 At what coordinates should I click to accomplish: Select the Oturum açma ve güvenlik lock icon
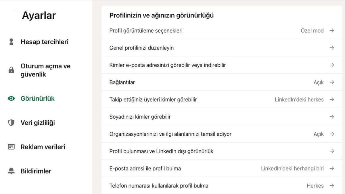click(11, 70)
